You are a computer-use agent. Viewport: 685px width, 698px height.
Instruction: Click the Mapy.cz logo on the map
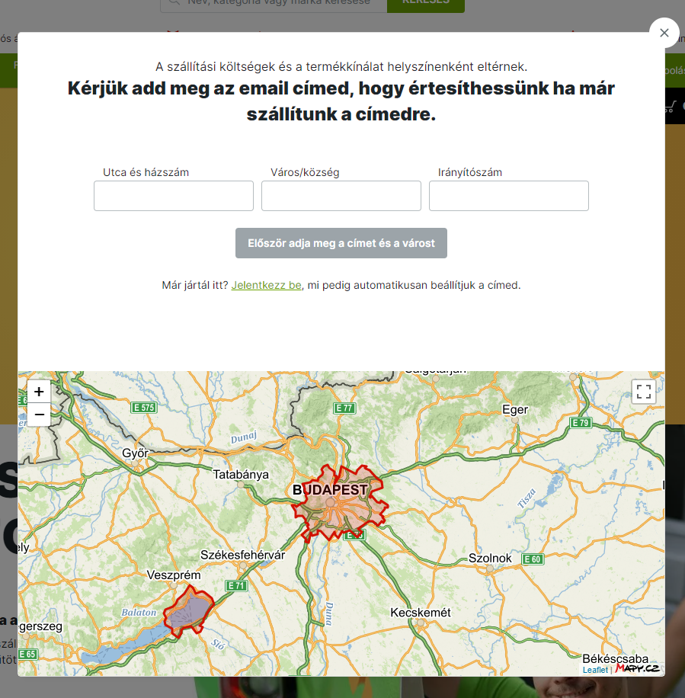(x=637, y=668)
